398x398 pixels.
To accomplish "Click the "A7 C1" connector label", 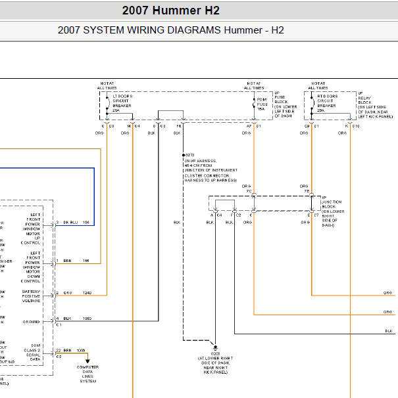I will coord(253,126).
